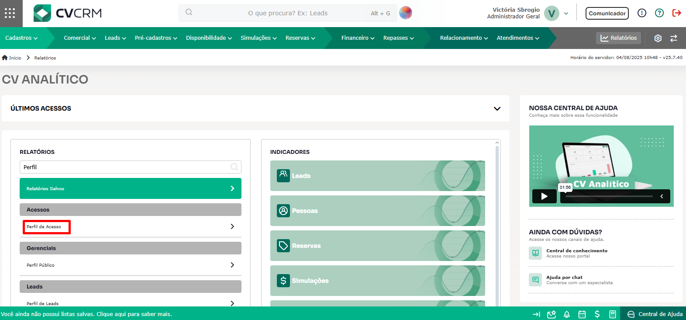Image resolution: width=686 pixels, height=320 pixels.
Task: Click the Leads indicator people icon
Action: pos(283,175)
